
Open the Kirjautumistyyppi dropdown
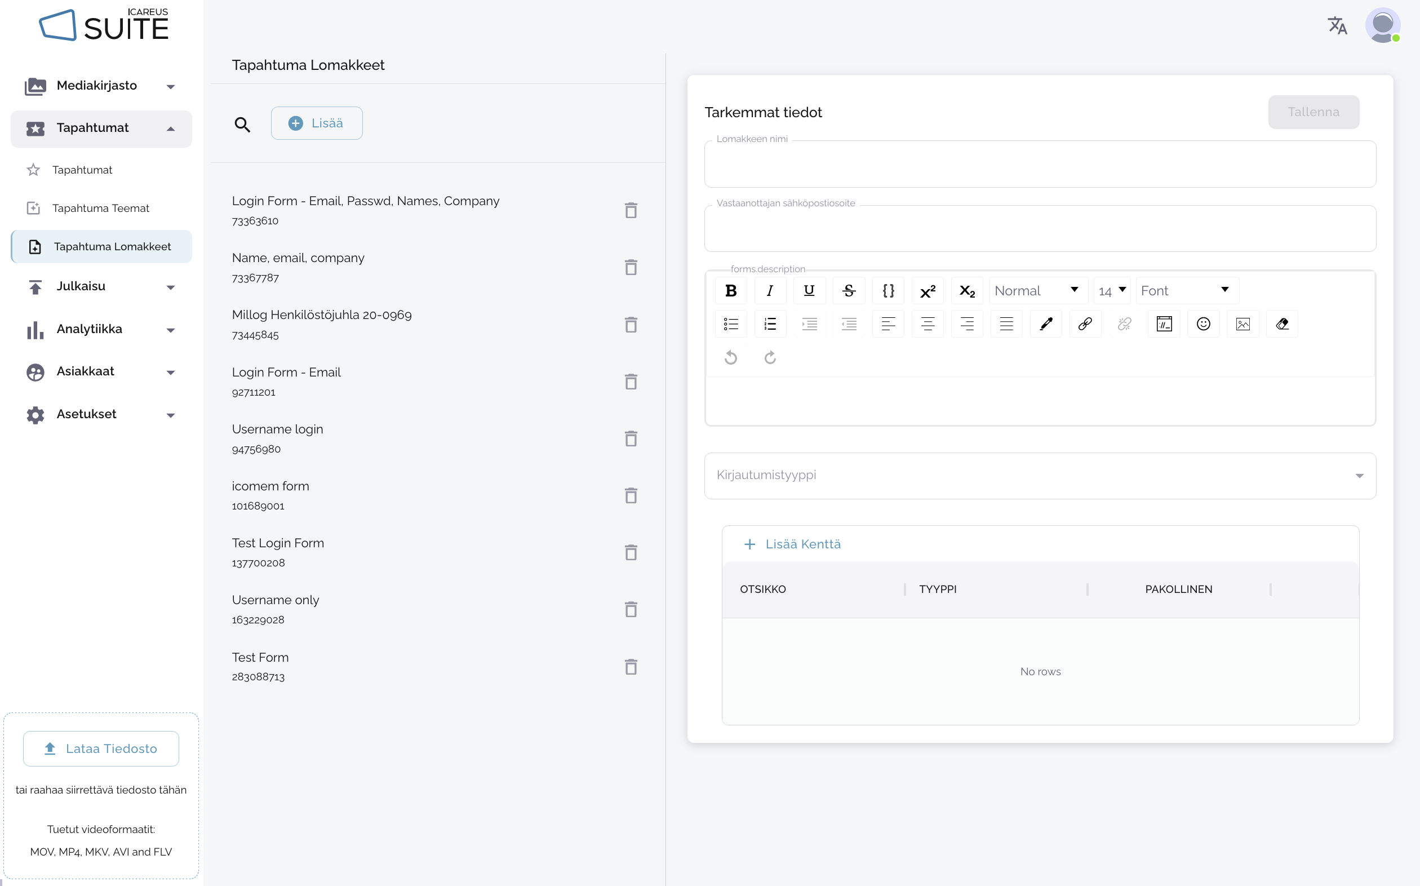click(1040, 475)
